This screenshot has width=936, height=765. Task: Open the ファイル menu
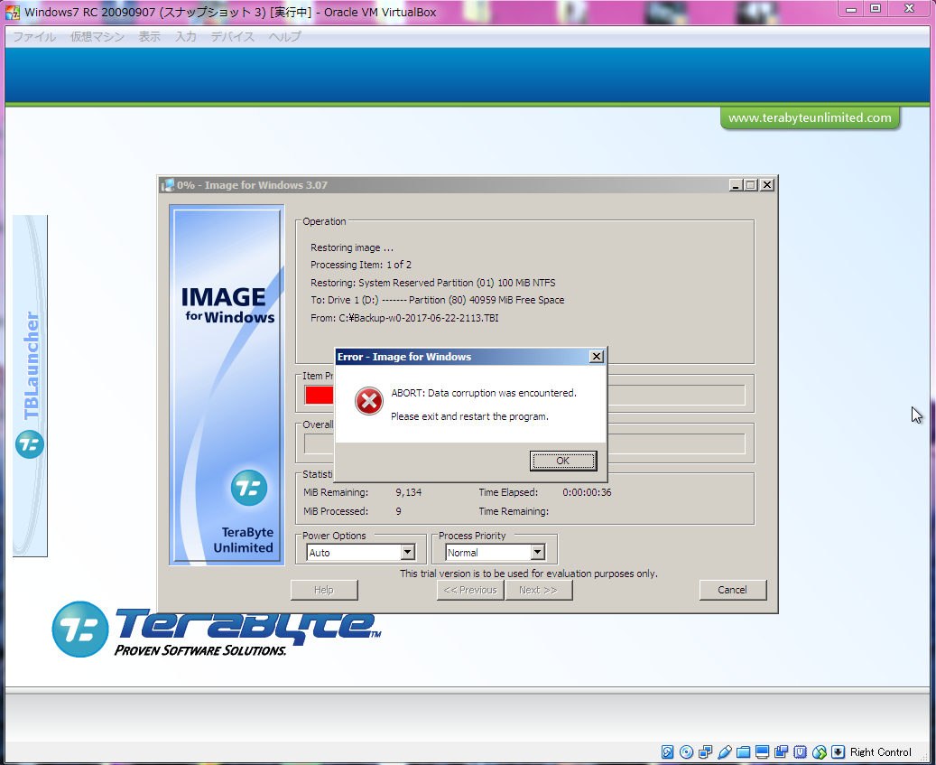coord(34,36)
